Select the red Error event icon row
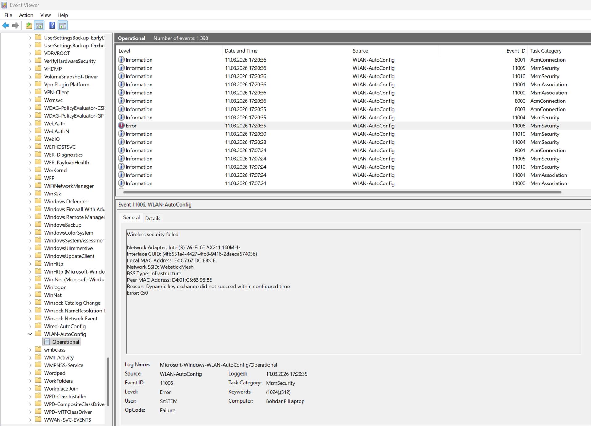This screenshot has height=426, width=591. (121, 126)
